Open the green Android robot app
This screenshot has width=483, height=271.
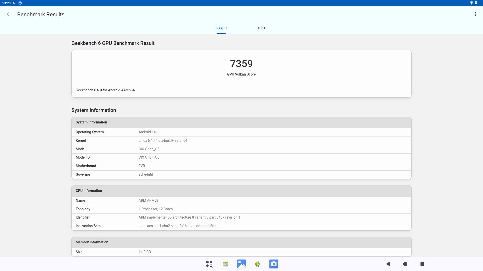[258, 264]
